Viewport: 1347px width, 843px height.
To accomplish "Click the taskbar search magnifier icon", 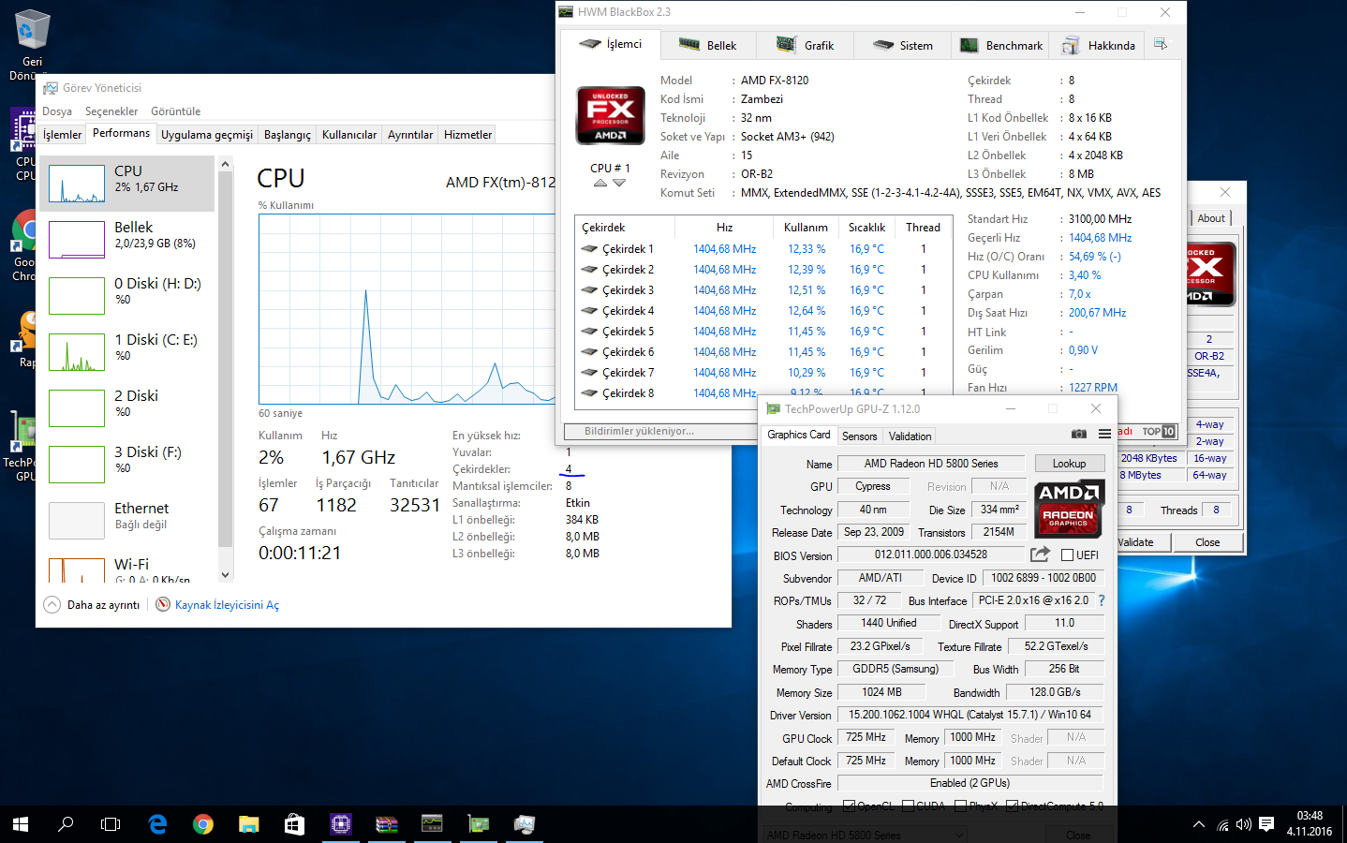I will pos(66,824).
